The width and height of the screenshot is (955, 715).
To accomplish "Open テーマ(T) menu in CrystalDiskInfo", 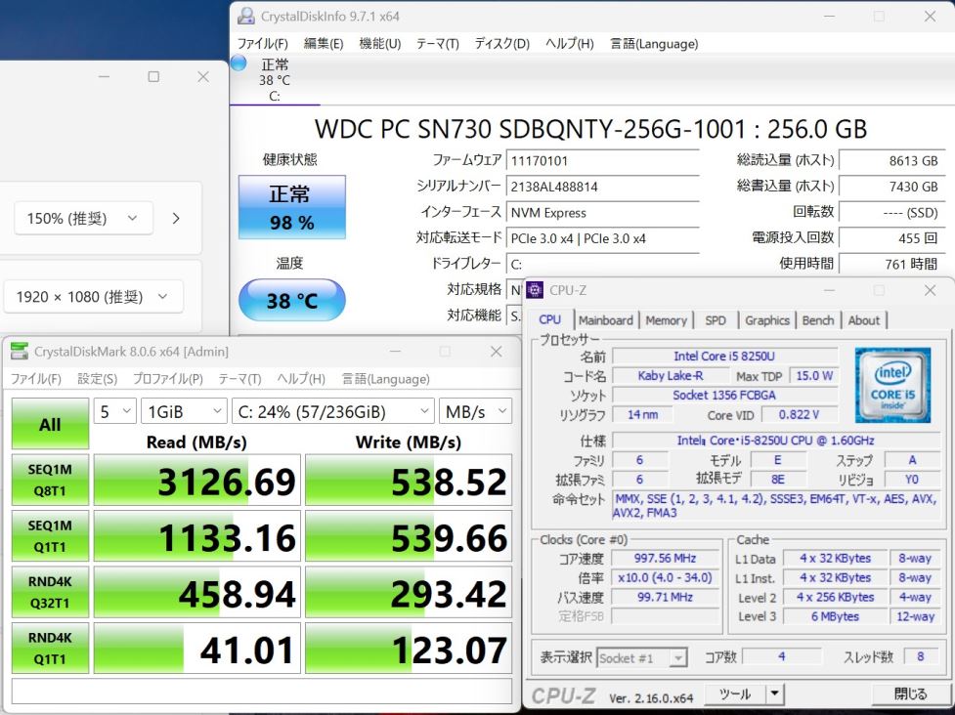I will [437, 44].
